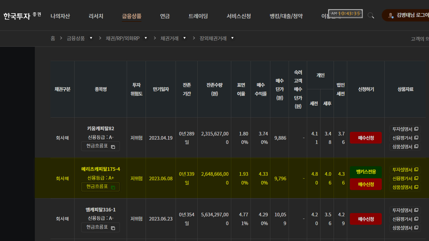Click the 투자위험도 column header
The width and height of the screenshot is (429, 241).
pyautogui.click(x=136, y=89)
